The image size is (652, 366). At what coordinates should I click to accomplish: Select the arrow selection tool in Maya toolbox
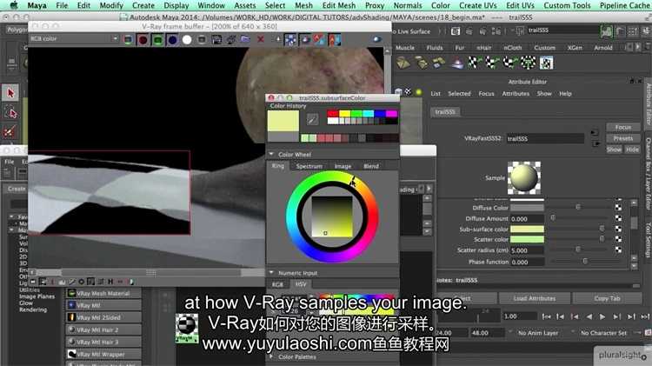tap(10, 93)
